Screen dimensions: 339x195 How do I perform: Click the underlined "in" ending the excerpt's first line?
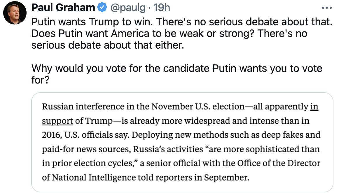(x=314, y=107)
